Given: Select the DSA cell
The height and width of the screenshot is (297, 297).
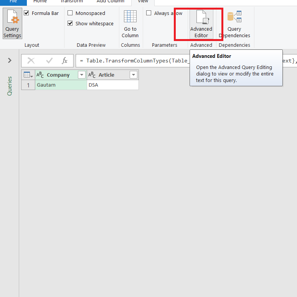Looking at the screenshot, I should click(x=113, y=85).
